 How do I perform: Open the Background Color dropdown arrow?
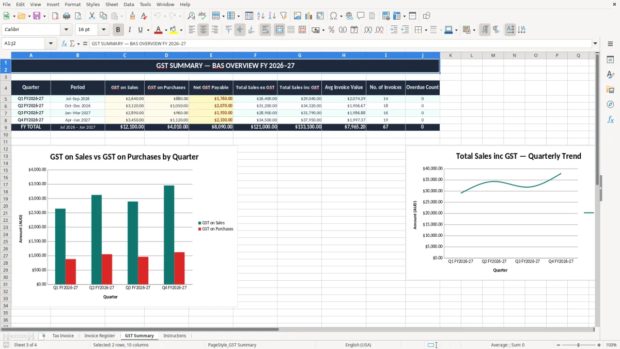181,30
